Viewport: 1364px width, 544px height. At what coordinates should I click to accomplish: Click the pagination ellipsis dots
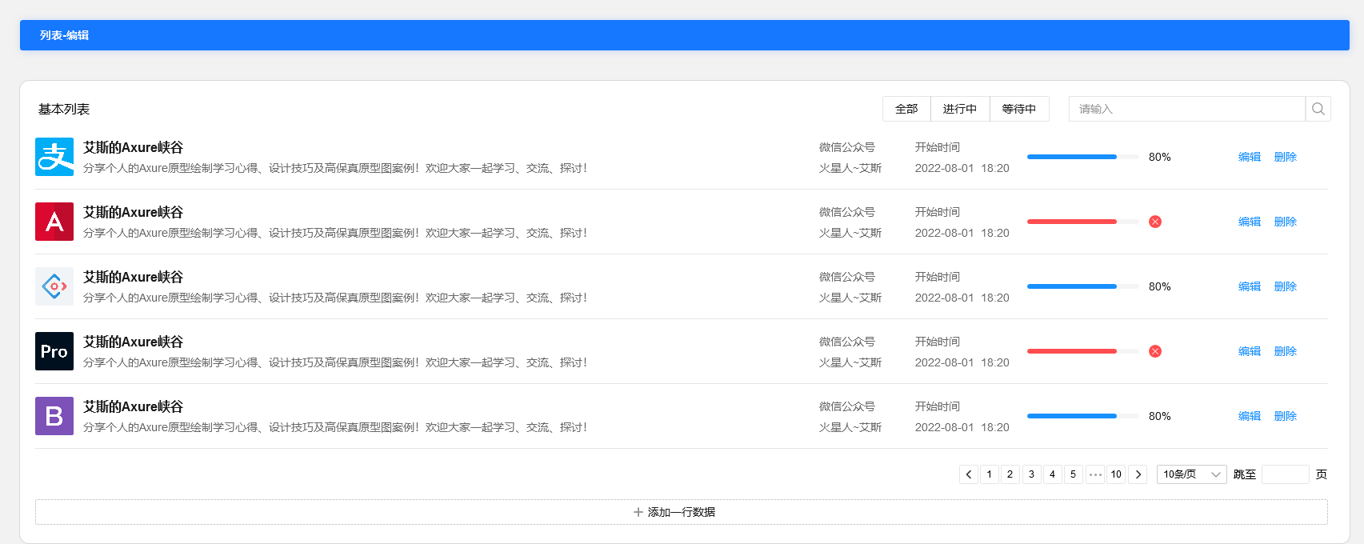[x=1095, y=474]
